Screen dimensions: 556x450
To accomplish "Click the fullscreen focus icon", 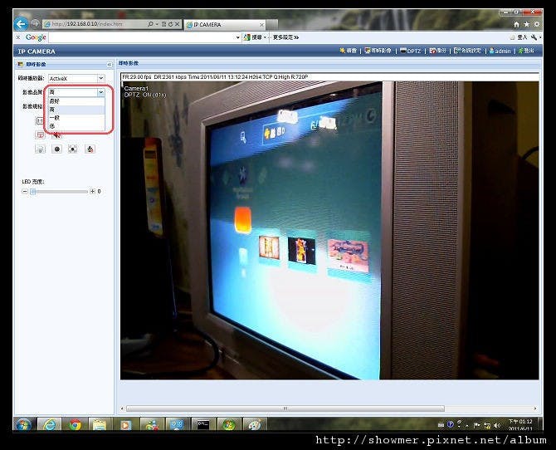I will (x=73, y=149).
